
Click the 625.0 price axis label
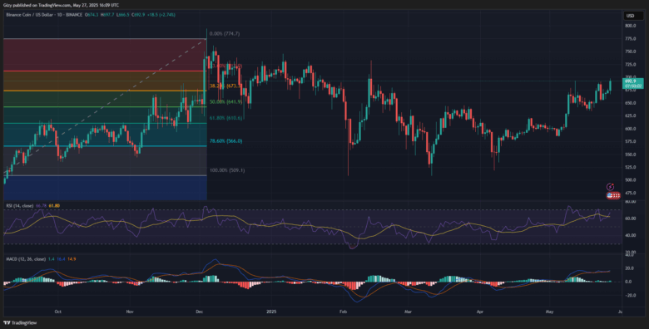click(x=632, y=115)
